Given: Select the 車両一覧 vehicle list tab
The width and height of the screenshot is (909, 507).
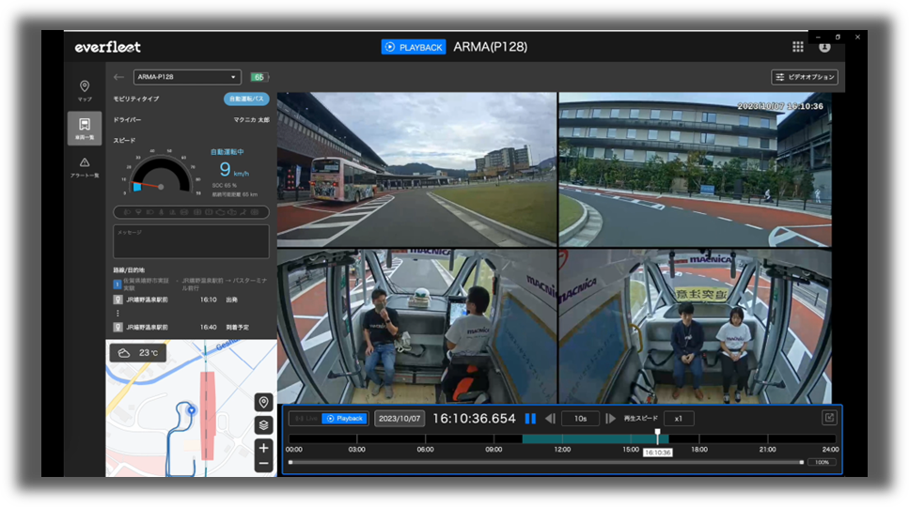Looking at the screenshot, I should (85, 129).
